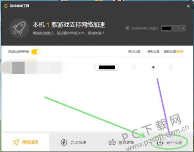The image size is (194, 152).
Task: Select the game row's 强制加速 radio button
Action: (x=153, y=67)
